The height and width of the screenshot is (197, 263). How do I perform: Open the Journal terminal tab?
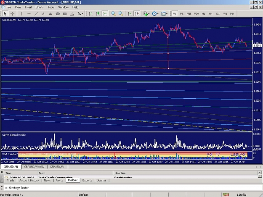click(x=102, y=181)
